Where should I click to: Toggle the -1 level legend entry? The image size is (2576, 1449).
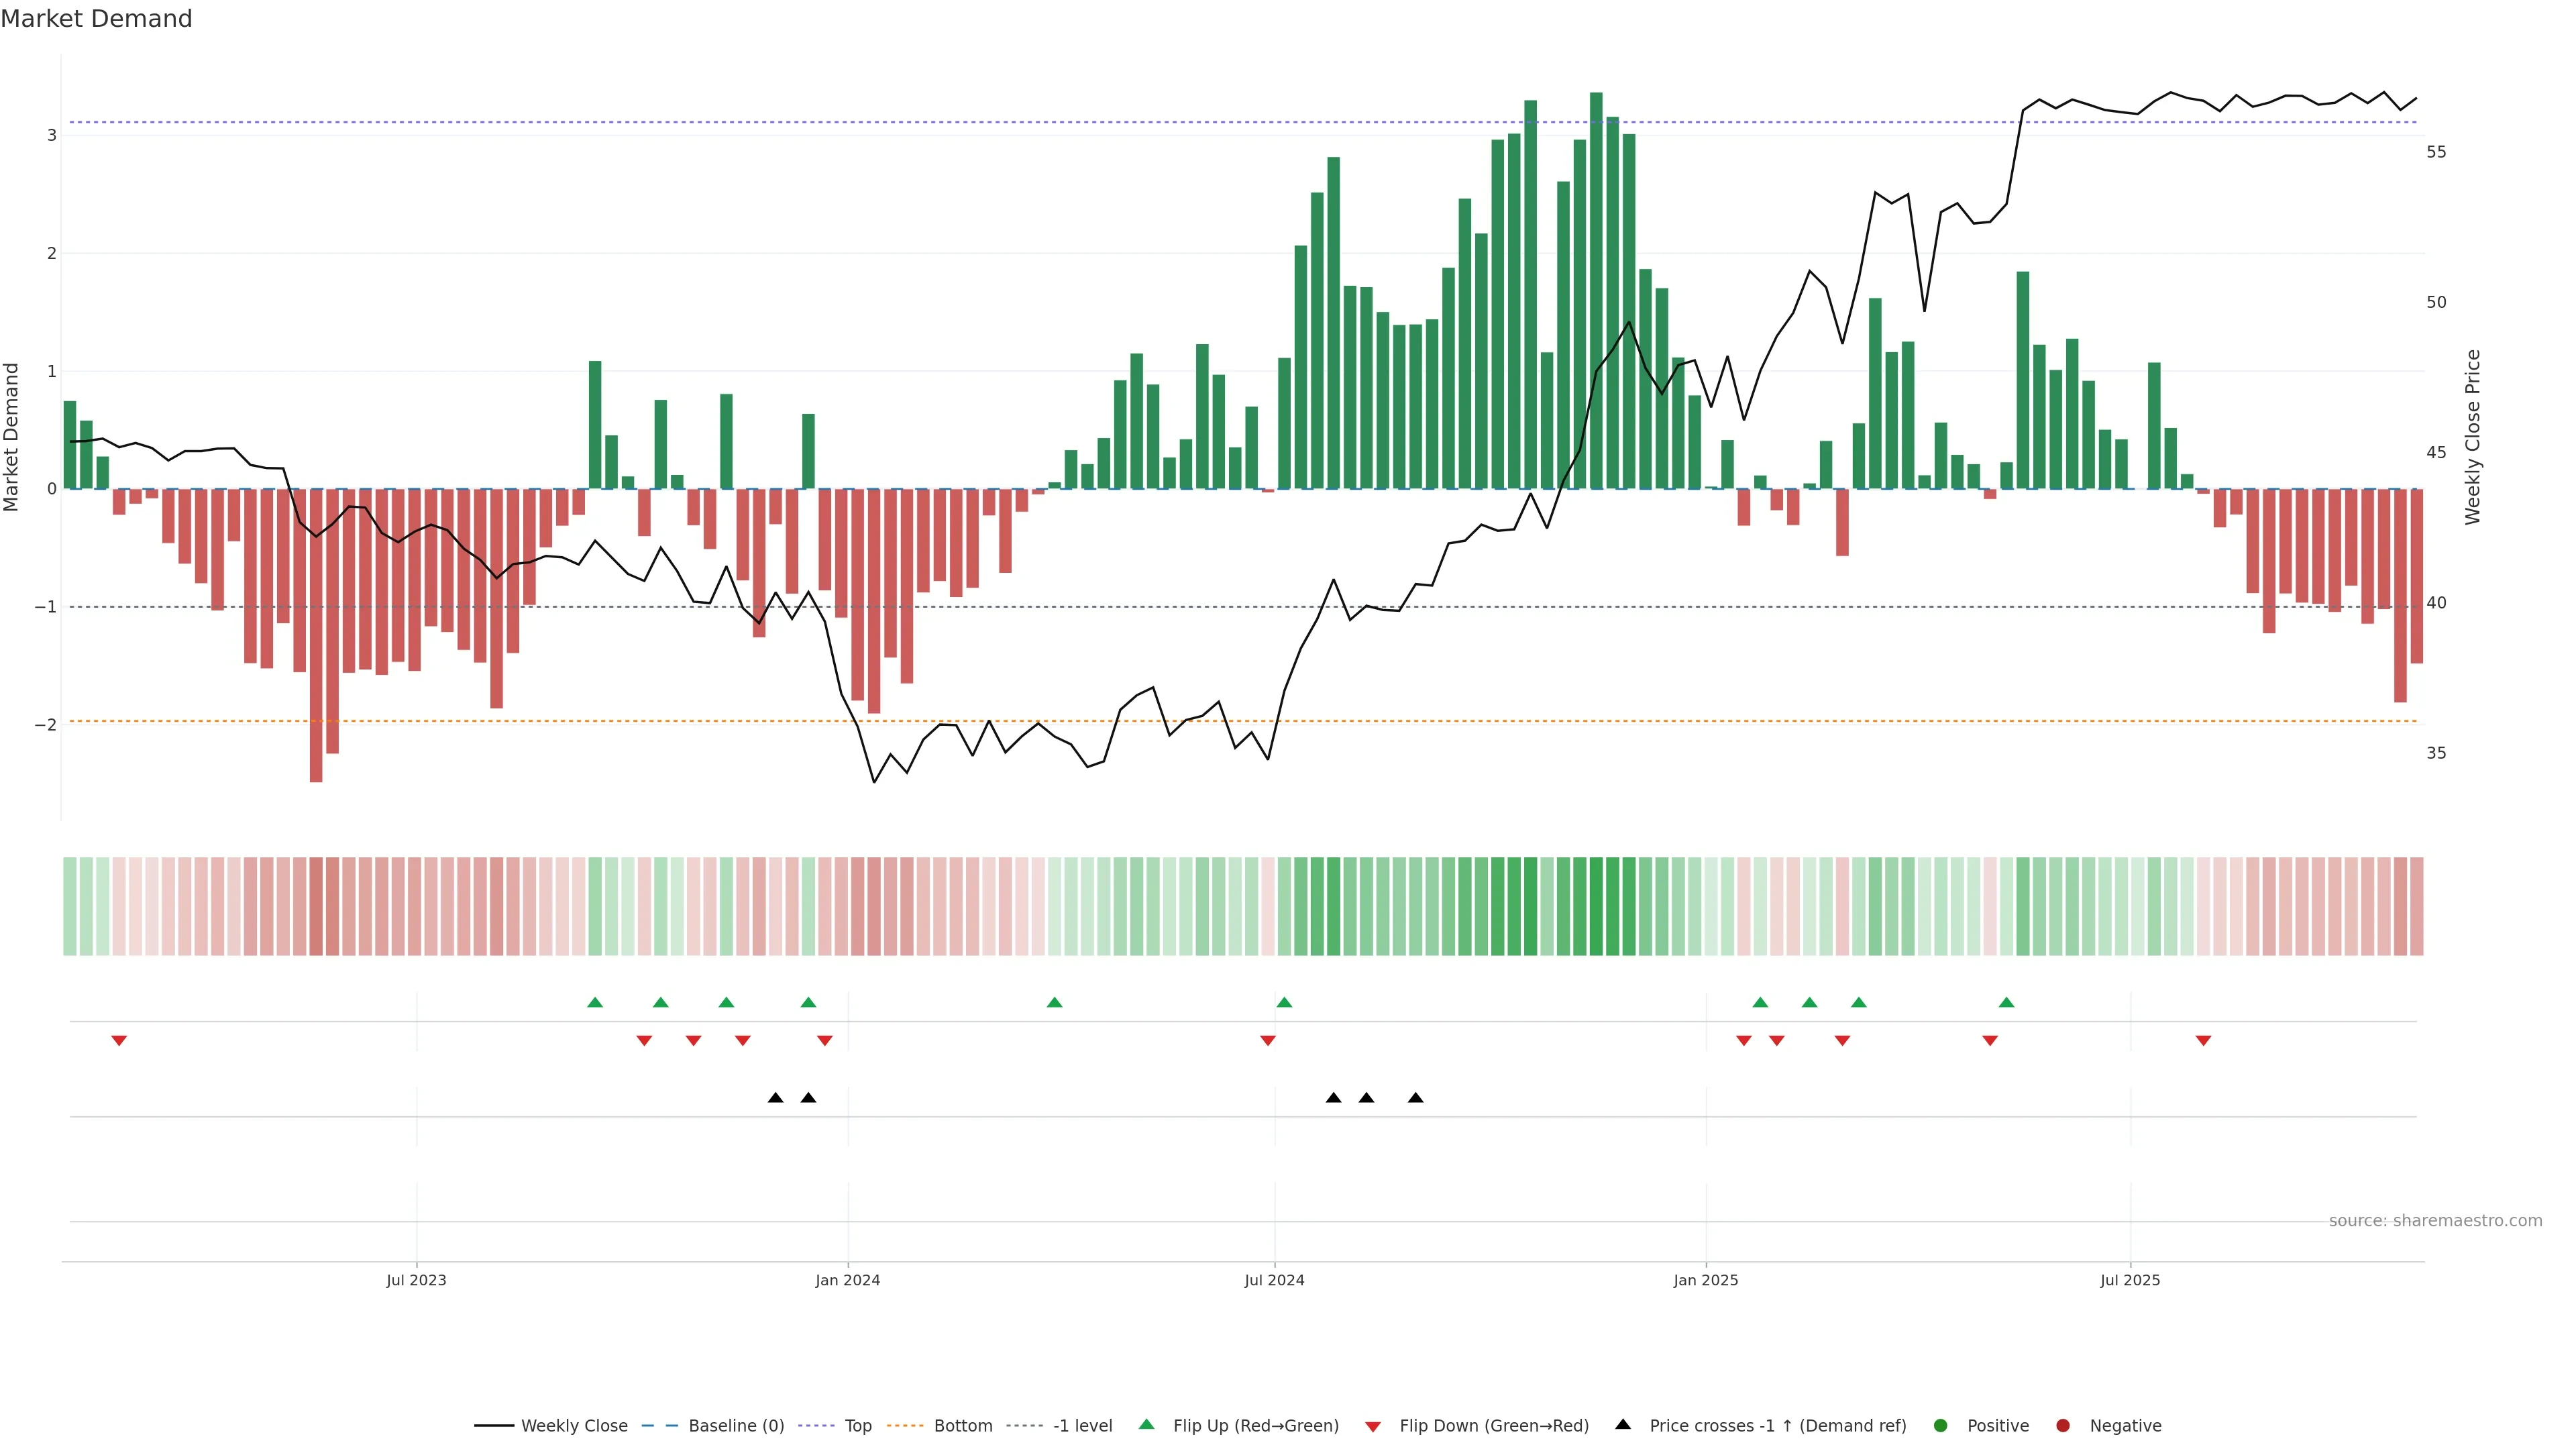click(1082, 1425)
